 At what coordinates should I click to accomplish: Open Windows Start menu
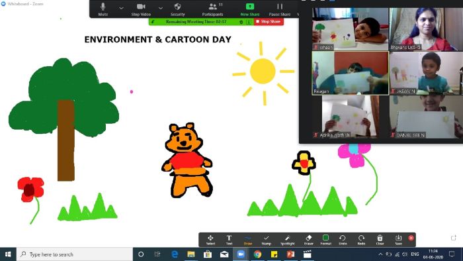[x=8, y=254]
